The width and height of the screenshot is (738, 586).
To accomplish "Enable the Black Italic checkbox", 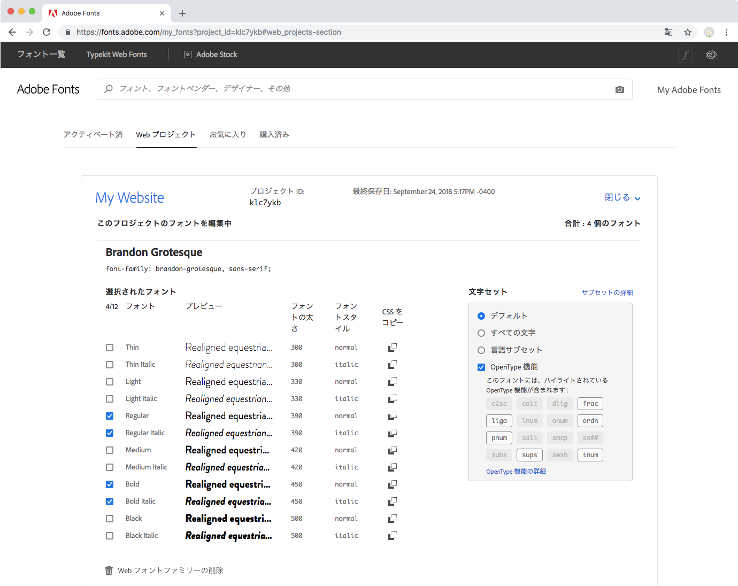I will (110, 536).
